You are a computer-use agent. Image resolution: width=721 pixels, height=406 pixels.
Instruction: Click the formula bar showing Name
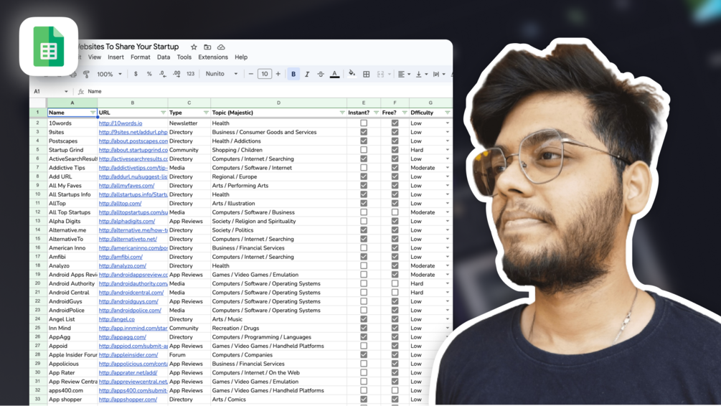tap(267, 92)
